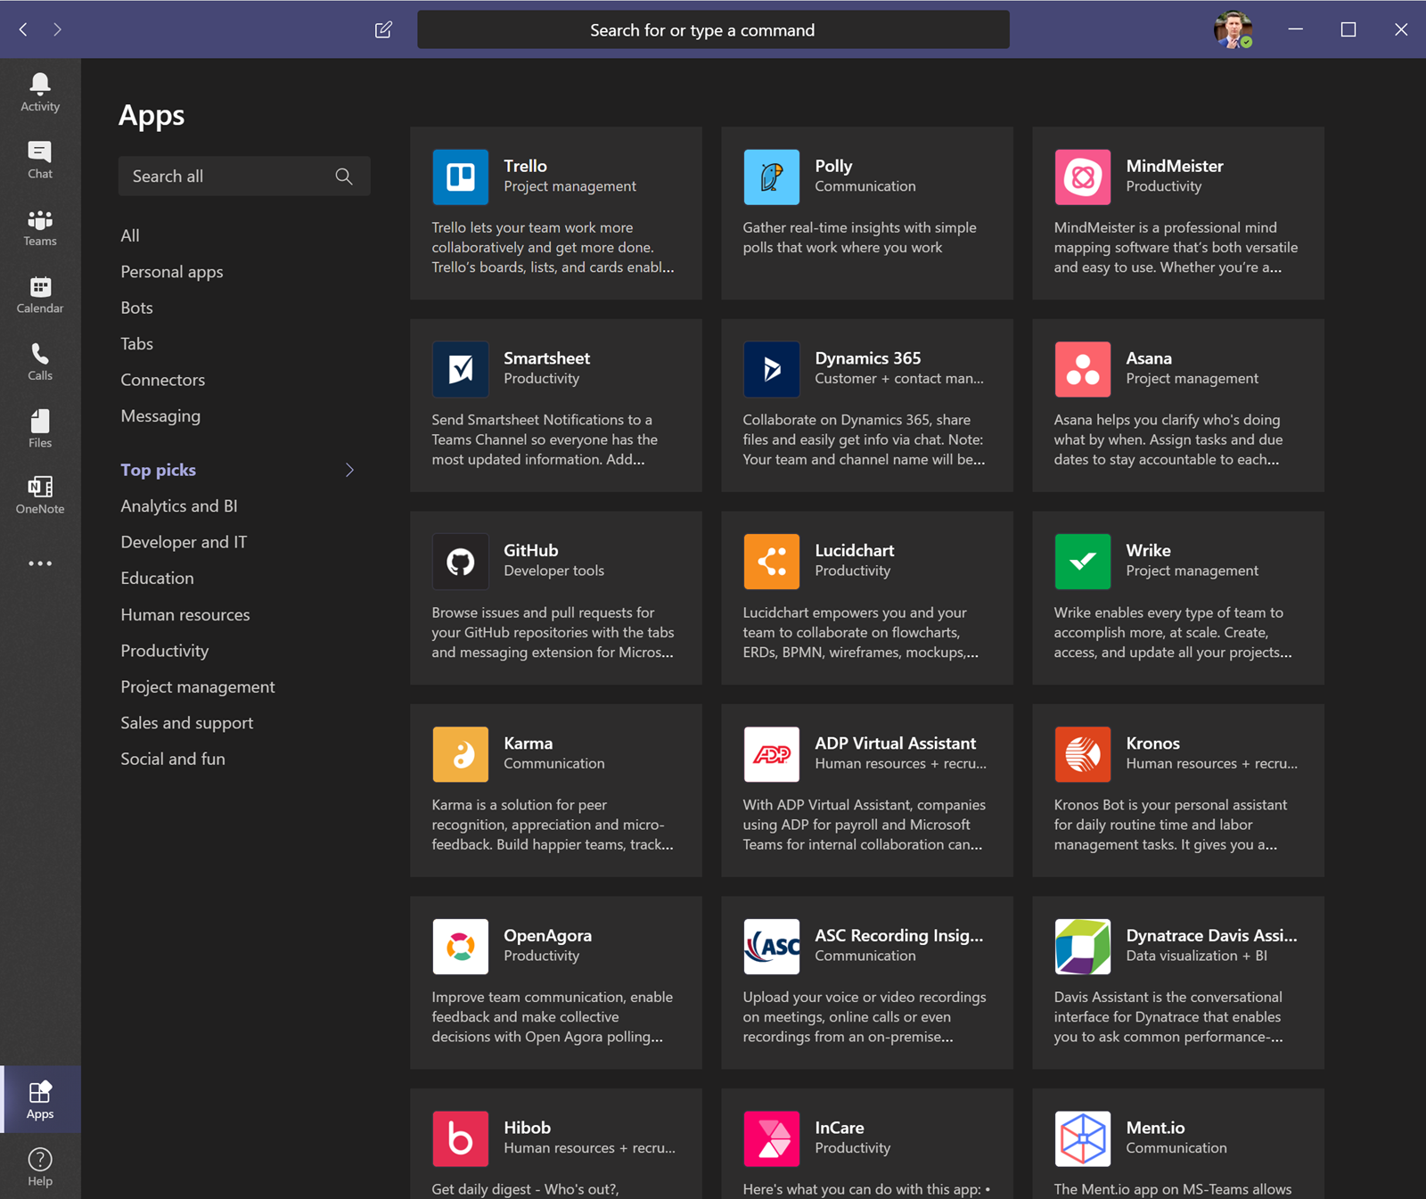The width and height of the screenshot is (1426, 1199).
Task: Go forward with the right arrow
Action: (57, 29)
